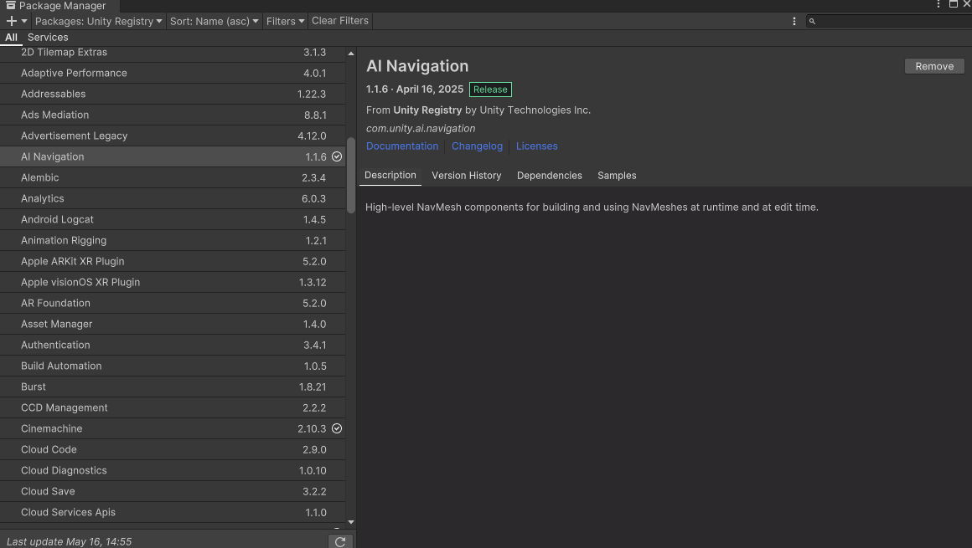The height and width of the screenshot is (548, 972).
Task: Select Android Logcat package
Action: [173, 220]
